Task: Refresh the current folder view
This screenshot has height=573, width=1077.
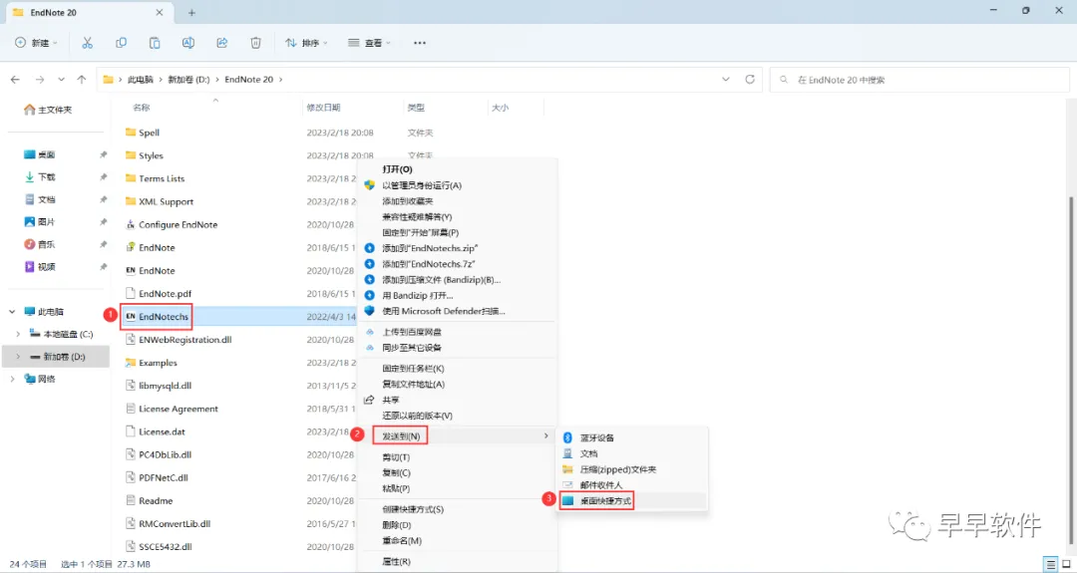Action: (750, 80)
